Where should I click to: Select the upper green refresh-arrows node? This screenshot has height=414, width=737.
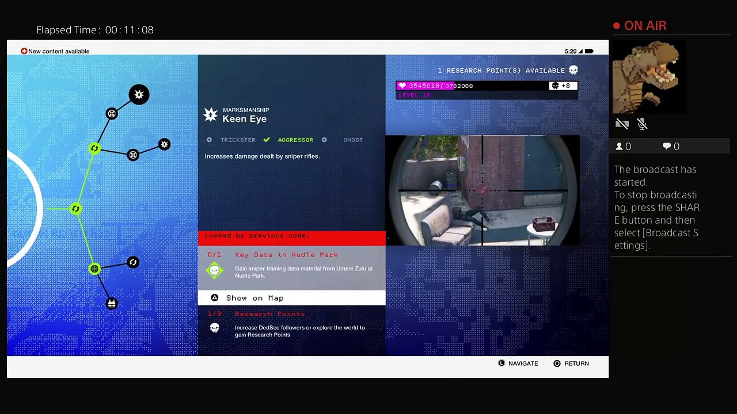pos(94,148)
